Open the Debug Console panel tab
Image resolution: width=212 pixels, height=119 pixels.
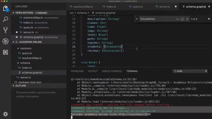112,71
